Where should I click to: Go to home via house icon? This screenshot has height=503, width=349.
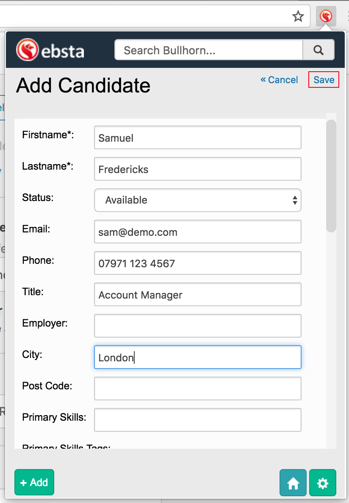click(x=293, y=483)
